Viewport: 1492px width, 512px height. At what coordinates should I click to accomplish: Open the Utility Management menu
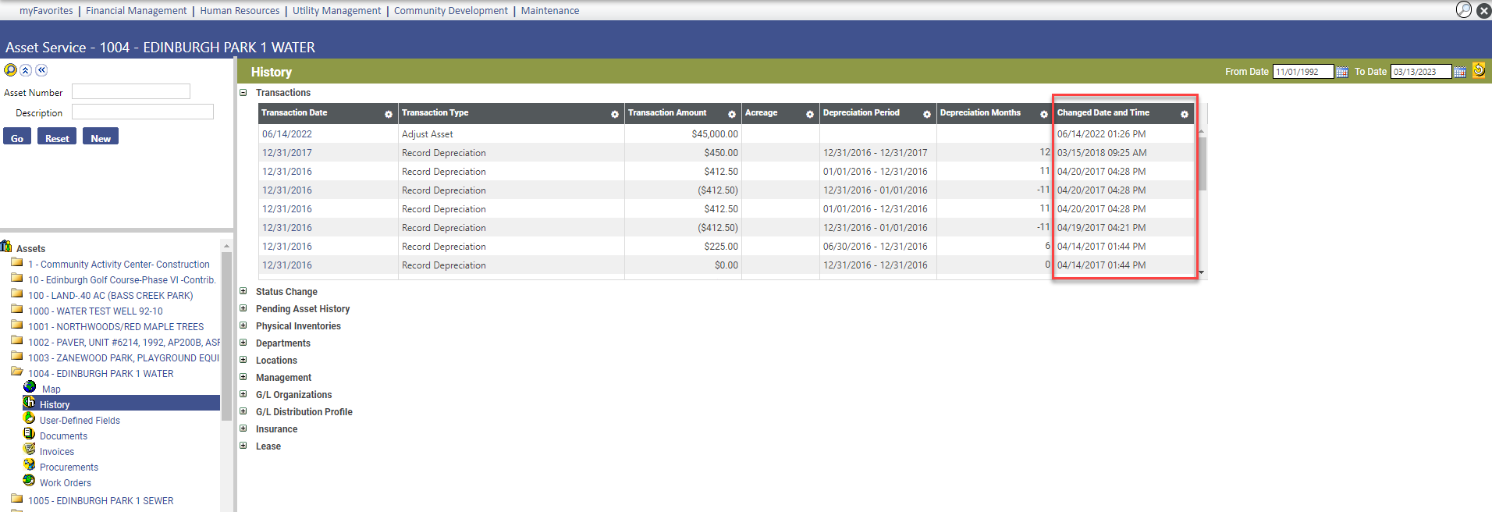tap(336, 10)
